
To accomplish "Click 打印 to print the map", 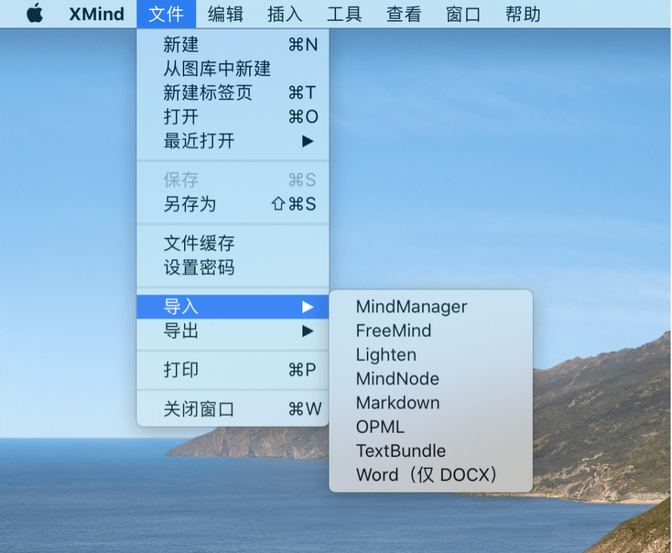I will 181,370.
